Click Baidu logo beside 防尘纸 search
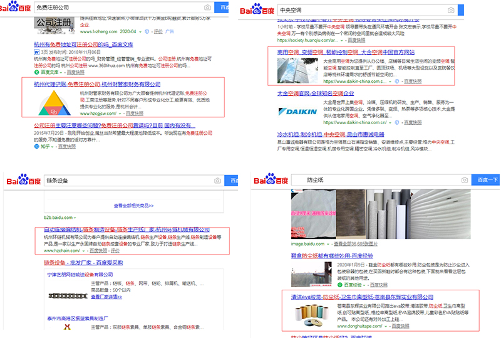 pyautogui.click(x=271, y=179)
